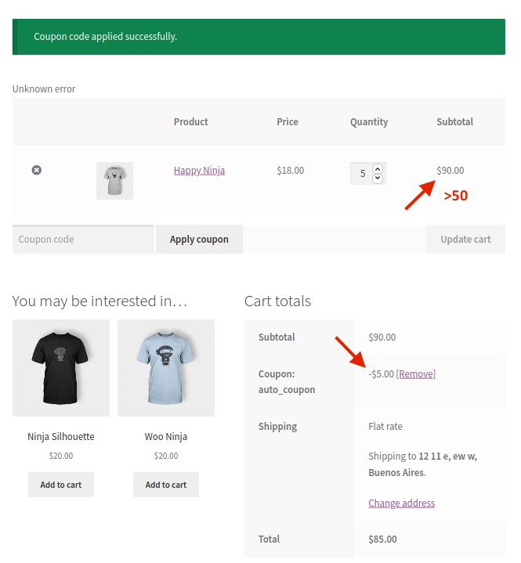The image size is (521, 563).
Task: Click the Flat rate shipping text
Action: pos(385,427)
